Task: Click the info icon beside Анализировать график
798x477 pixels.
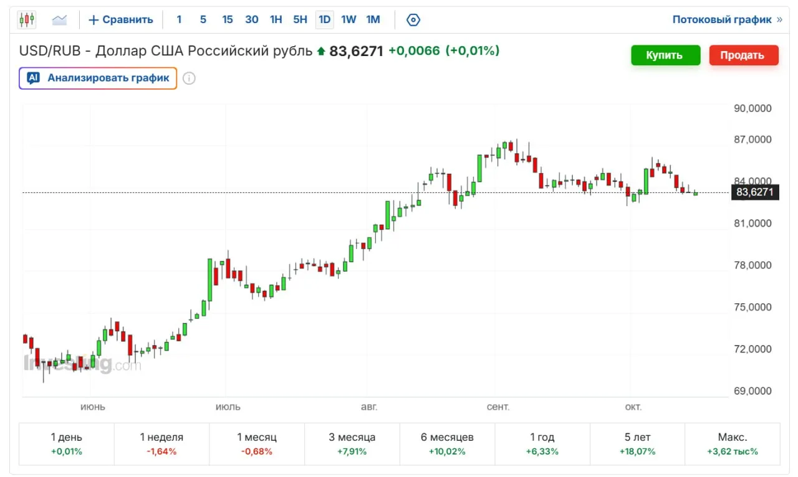Action: click(x=189, y=78)
